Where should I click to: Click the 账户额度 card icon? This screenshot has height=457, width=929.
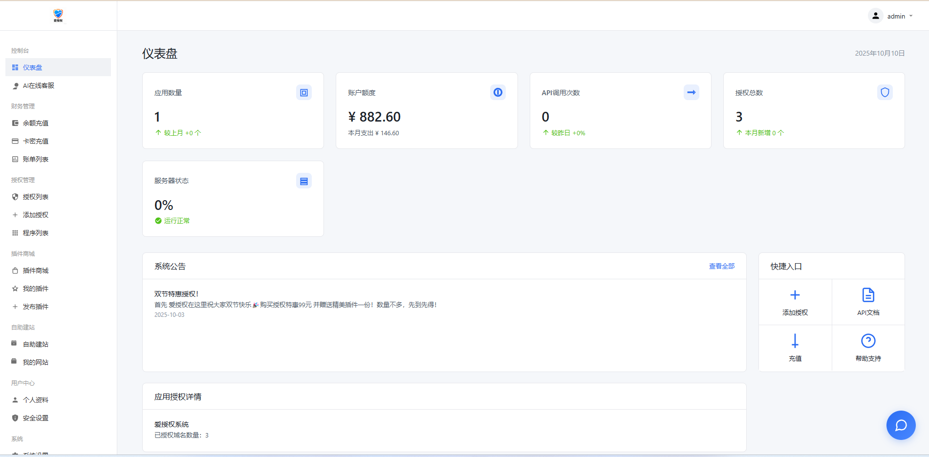coord(497,93)
